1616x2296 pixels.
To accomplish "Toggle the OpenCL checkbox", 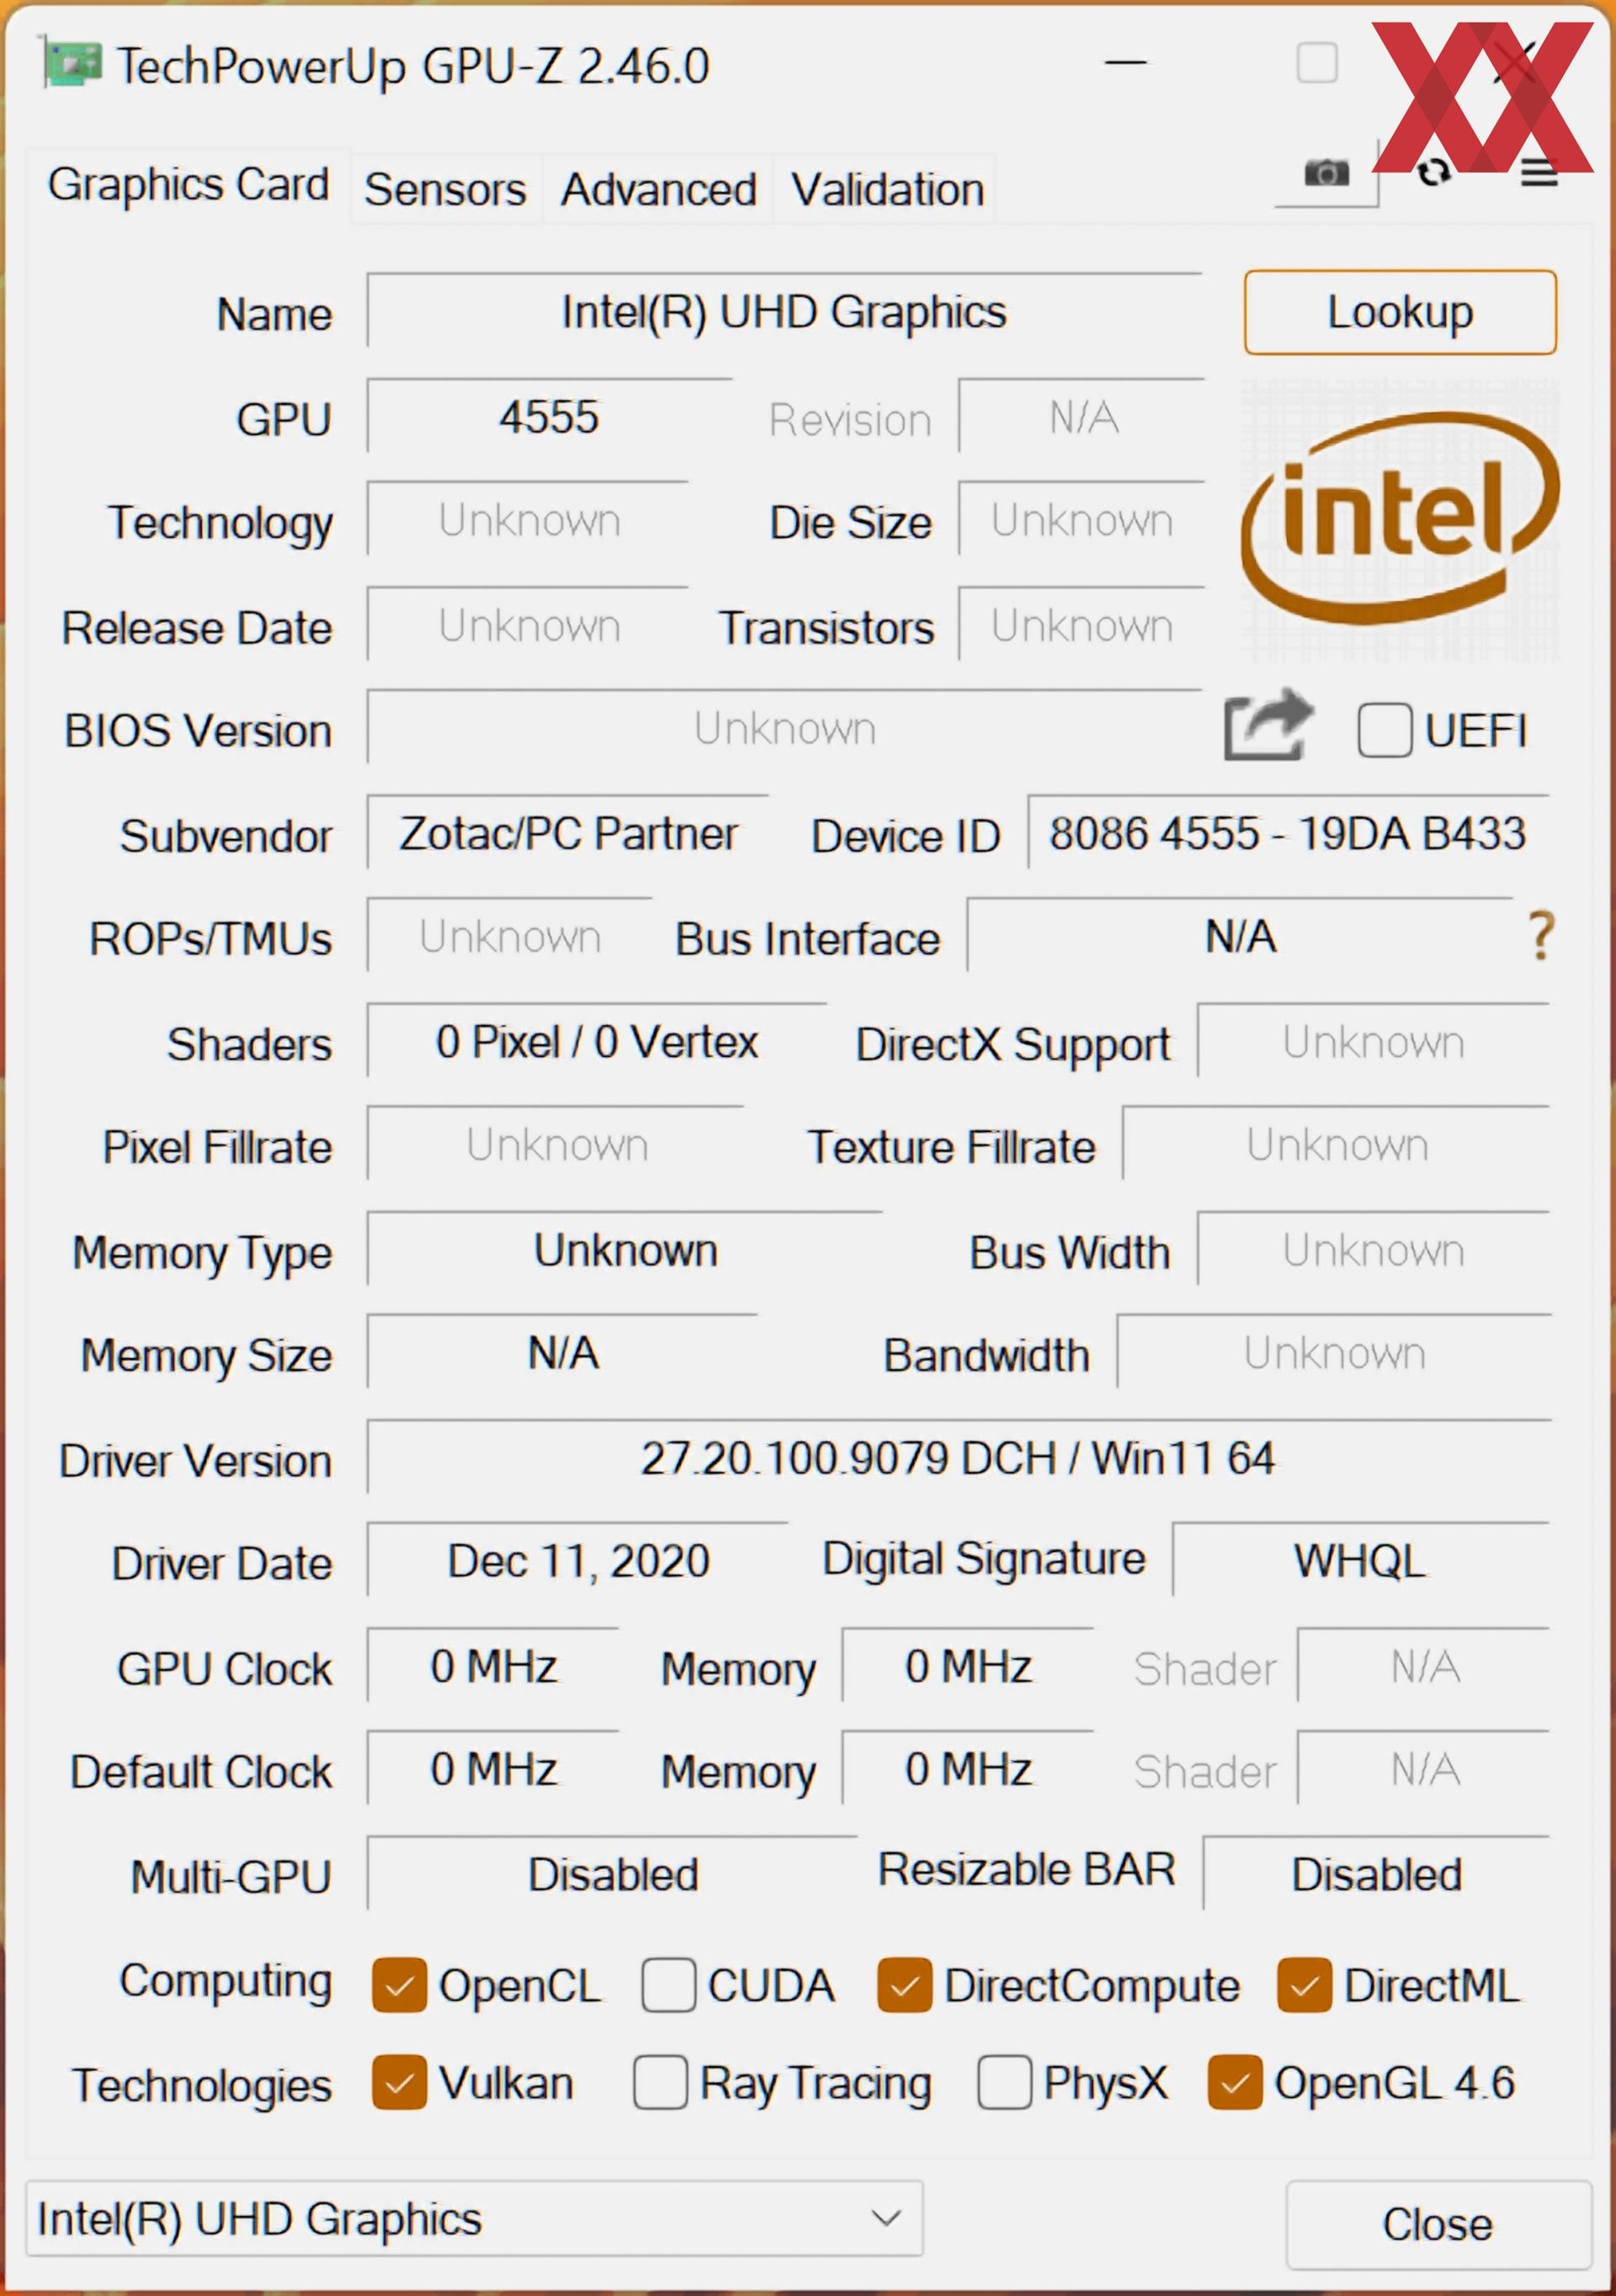I will pos(399,1985).
